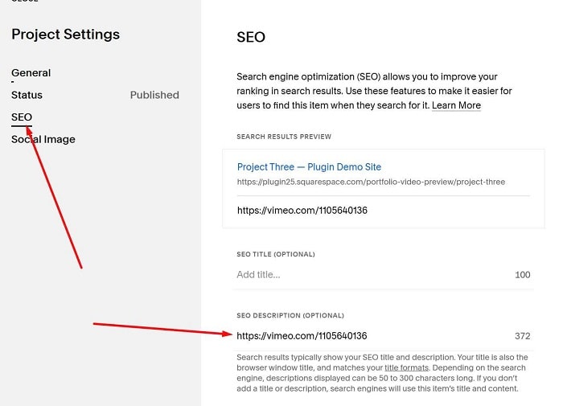
Task: Click the Published status value
Action: (x=154, y=95)
